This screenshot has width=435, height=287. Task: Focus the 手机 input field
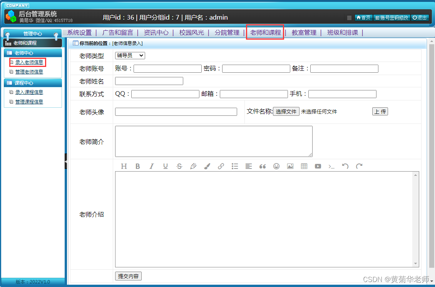[x=342, y=94]
